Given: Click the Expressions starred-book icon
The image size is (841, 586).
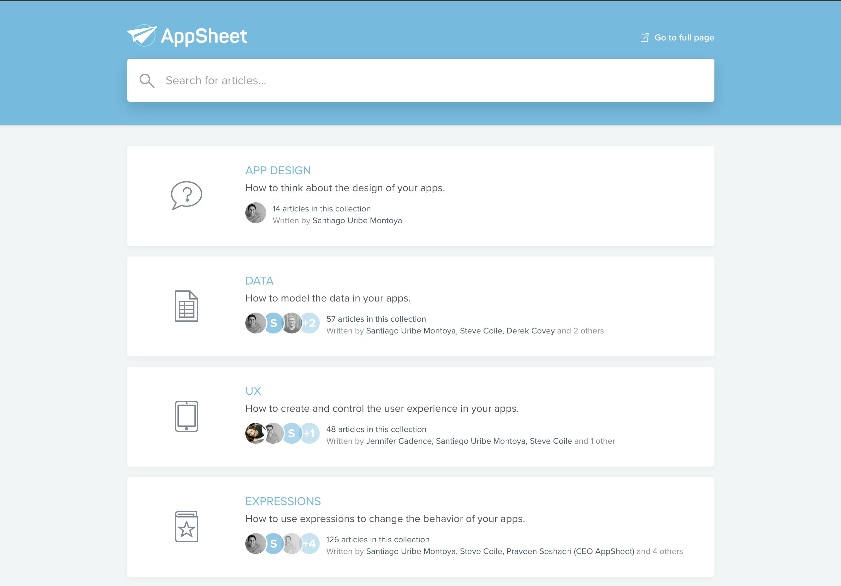Looking at the screenshot, I should point(187,527).
